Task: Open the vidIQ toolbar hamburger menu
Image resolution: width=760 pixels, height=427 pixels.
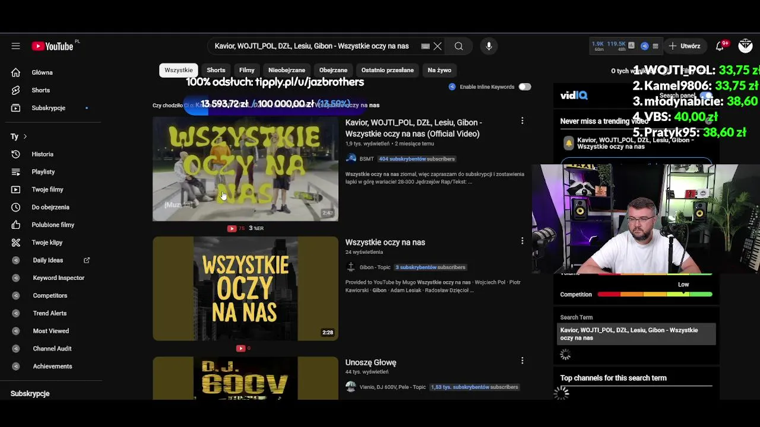Action: [x=655, y=46]
